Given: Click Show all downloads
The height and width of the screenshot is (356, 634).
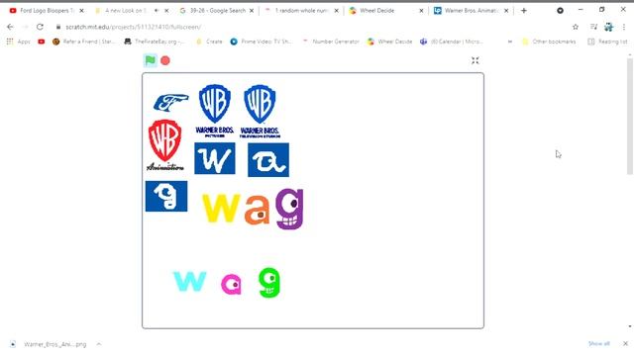Looking at the screenshot, I should tap(598, 343).
